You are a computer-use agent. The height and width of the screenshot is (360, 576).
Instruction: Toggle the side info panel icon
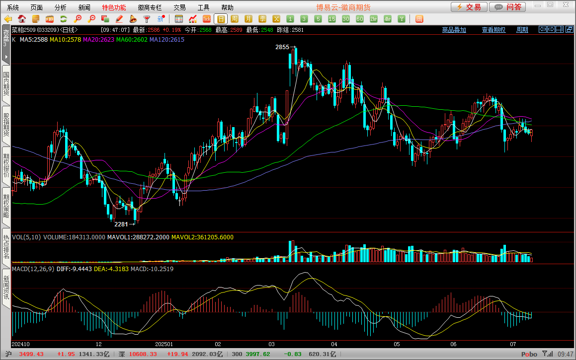(x=560, y=29)
